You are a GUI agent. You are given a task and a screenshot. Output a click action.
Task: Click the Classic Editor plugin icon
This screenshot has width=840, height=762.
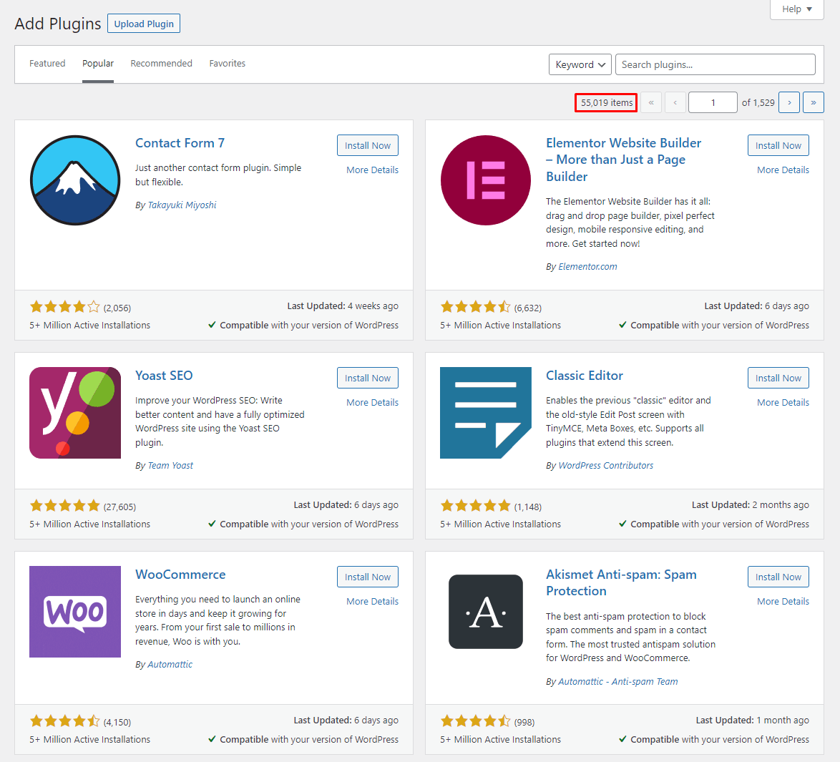[x=485, y=413]
